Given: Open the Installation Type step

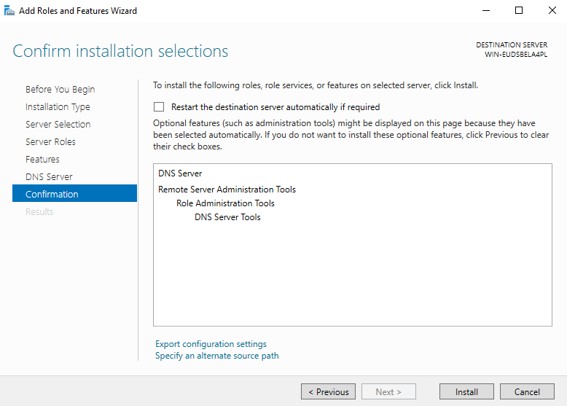Looking at the screenshot, I should click(58, 106).
